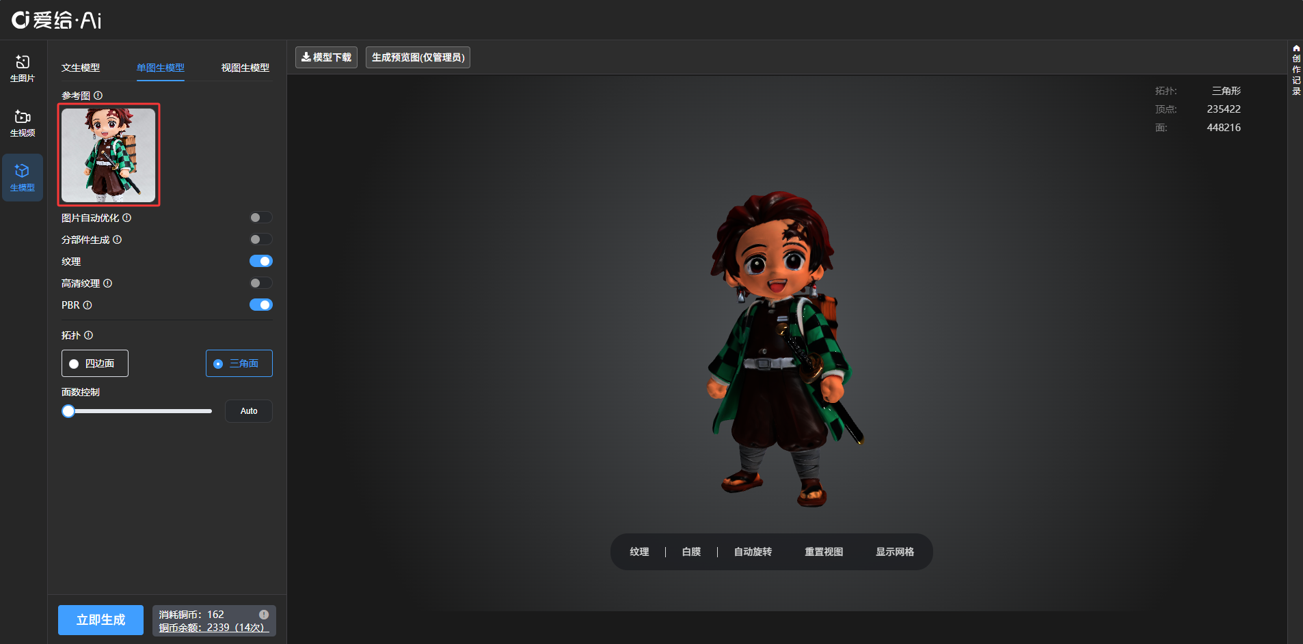Viewport: 1303px width, 644px height.
Task: Open the 创作记录 side panel
Action: coord(1296,70)
